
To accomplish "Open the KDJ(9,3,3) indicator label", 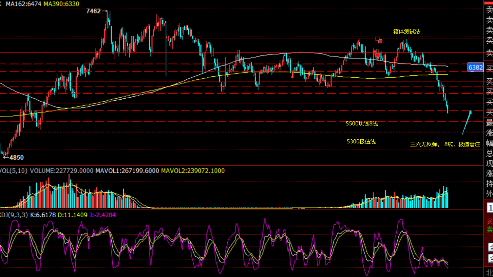I will [x=14, y=215].
